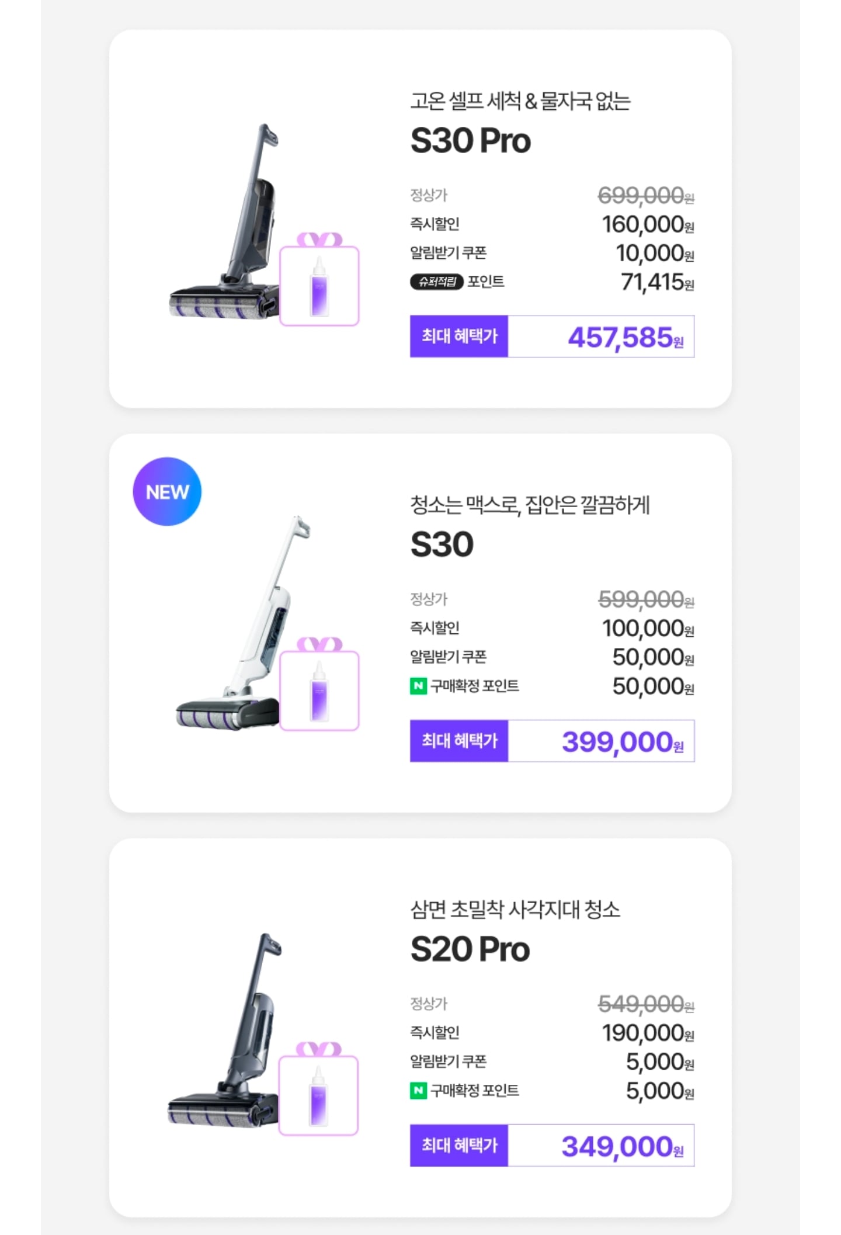
Task: Click the NEW badge on S30 card
Action: (167, 491)
